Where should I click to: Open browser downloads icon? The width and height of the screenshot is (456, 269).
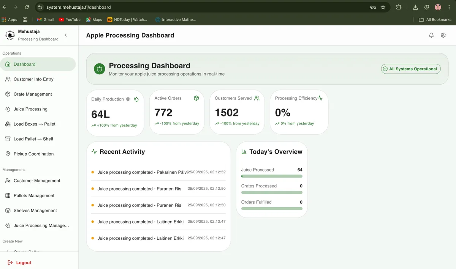(x=415, y=7)
